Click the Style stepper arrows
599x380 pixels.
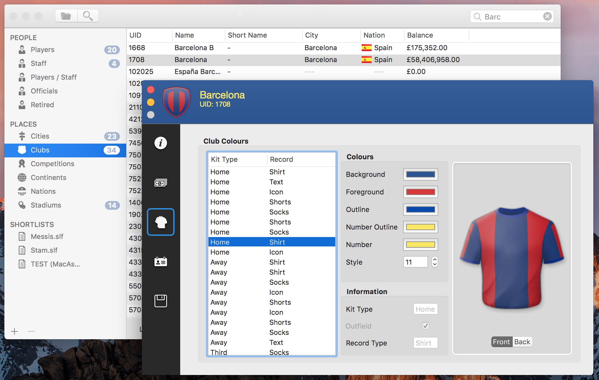435,262
